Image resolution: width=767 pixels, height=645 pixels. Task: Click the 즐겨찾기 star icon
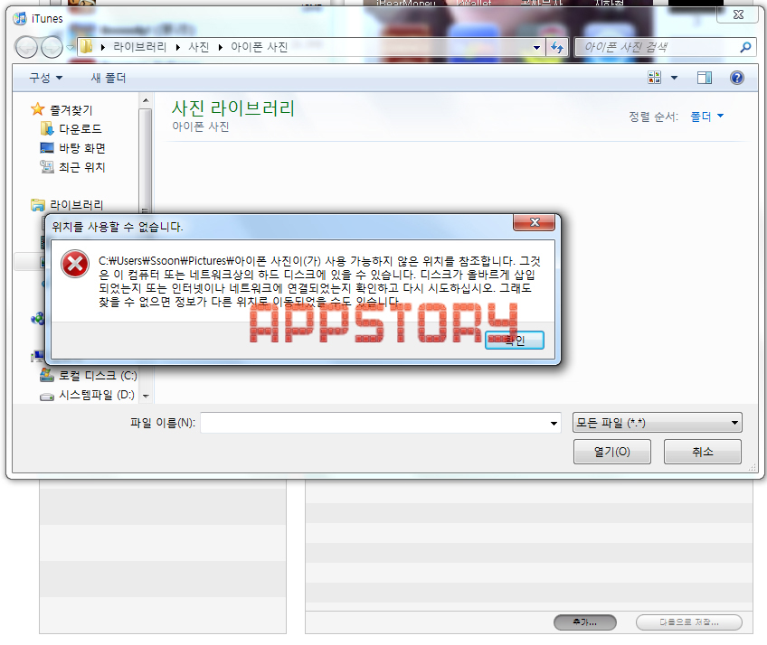[38, 109]
